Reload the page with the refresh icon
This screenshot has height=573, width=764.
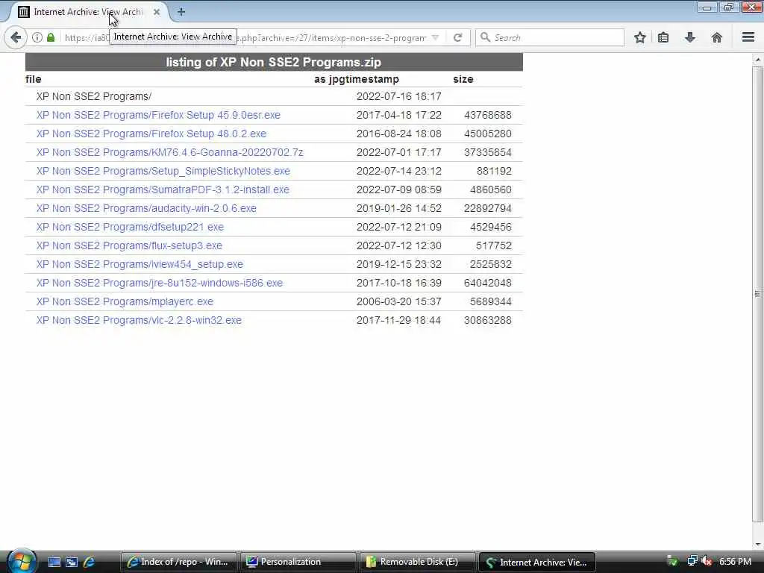[x=457, y=37]
